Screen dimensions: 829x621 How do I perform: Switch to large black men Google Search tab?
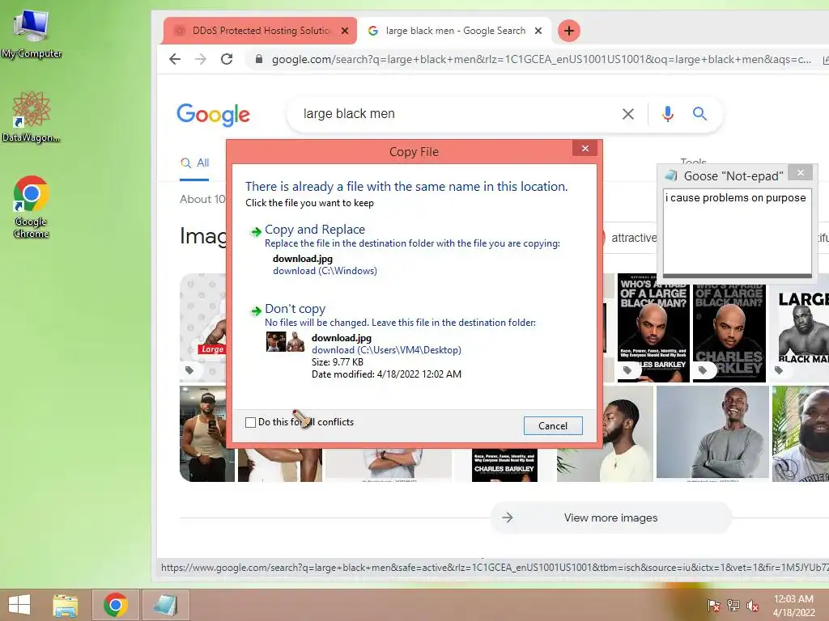(454, 31)
